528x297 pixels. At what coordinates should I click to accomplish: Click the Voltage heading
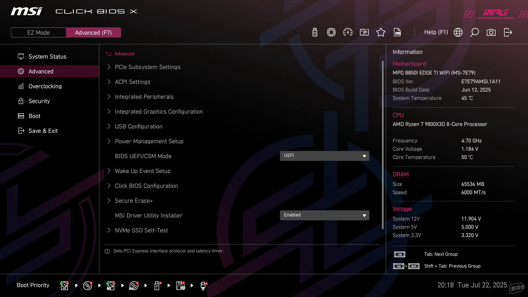(402, 209)
